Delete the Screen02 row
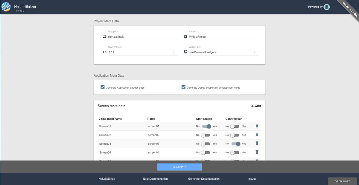 point(257,135)
